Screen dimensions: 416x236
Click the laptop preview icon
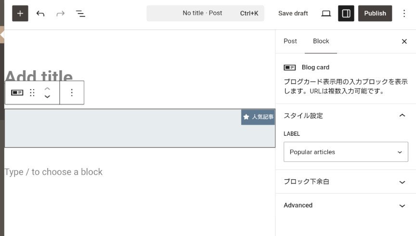point(326,13)
